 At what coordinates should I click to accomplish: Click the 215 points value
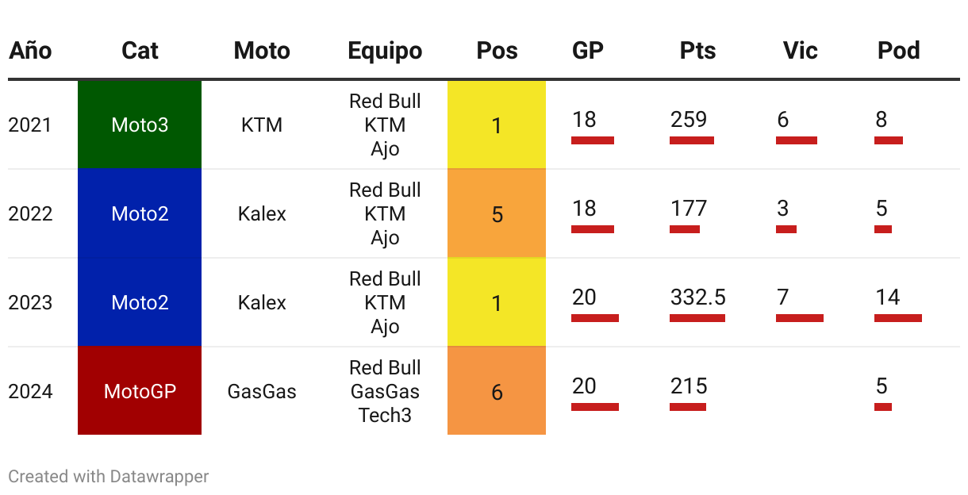(689, 386)
